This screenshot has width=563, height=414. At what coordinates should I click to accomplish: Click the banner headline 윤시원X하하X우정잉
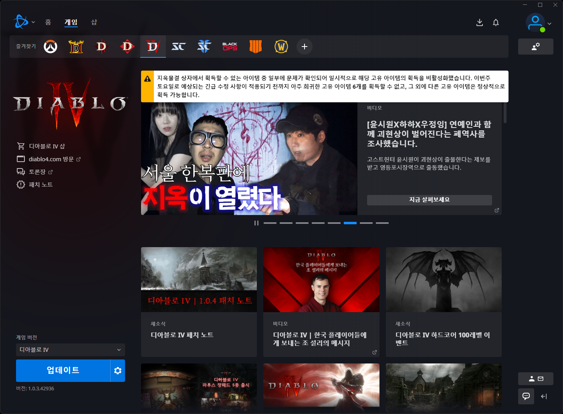tap(429, 134)
